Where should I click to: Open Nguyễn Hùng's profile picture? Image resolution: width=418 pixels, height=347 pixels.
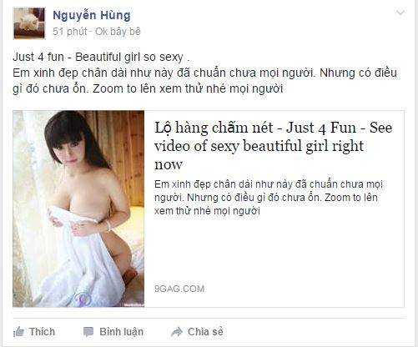click(29, 23)
